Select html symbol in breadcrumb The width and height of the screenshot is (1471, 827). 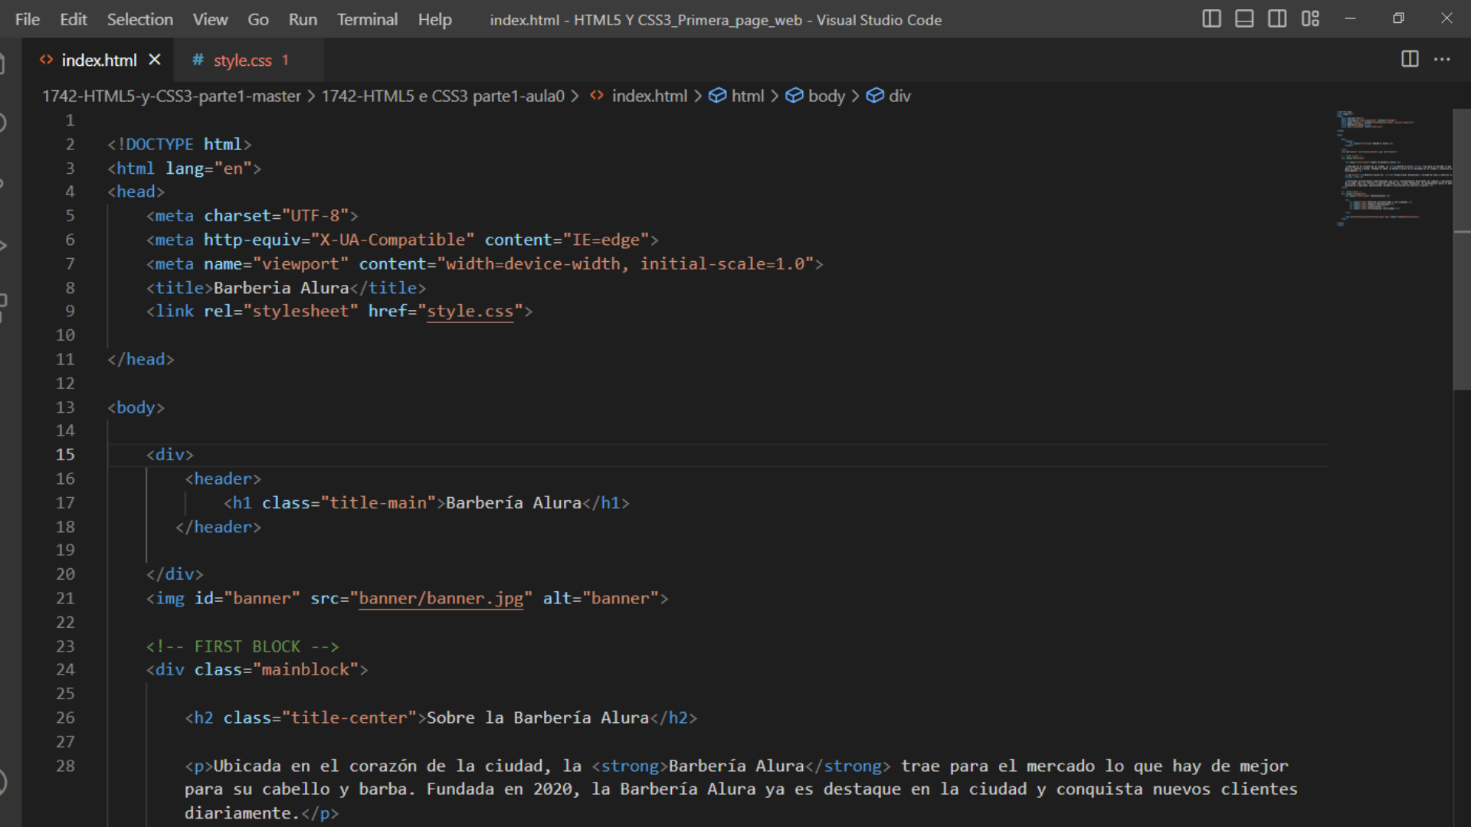[748, 96]
